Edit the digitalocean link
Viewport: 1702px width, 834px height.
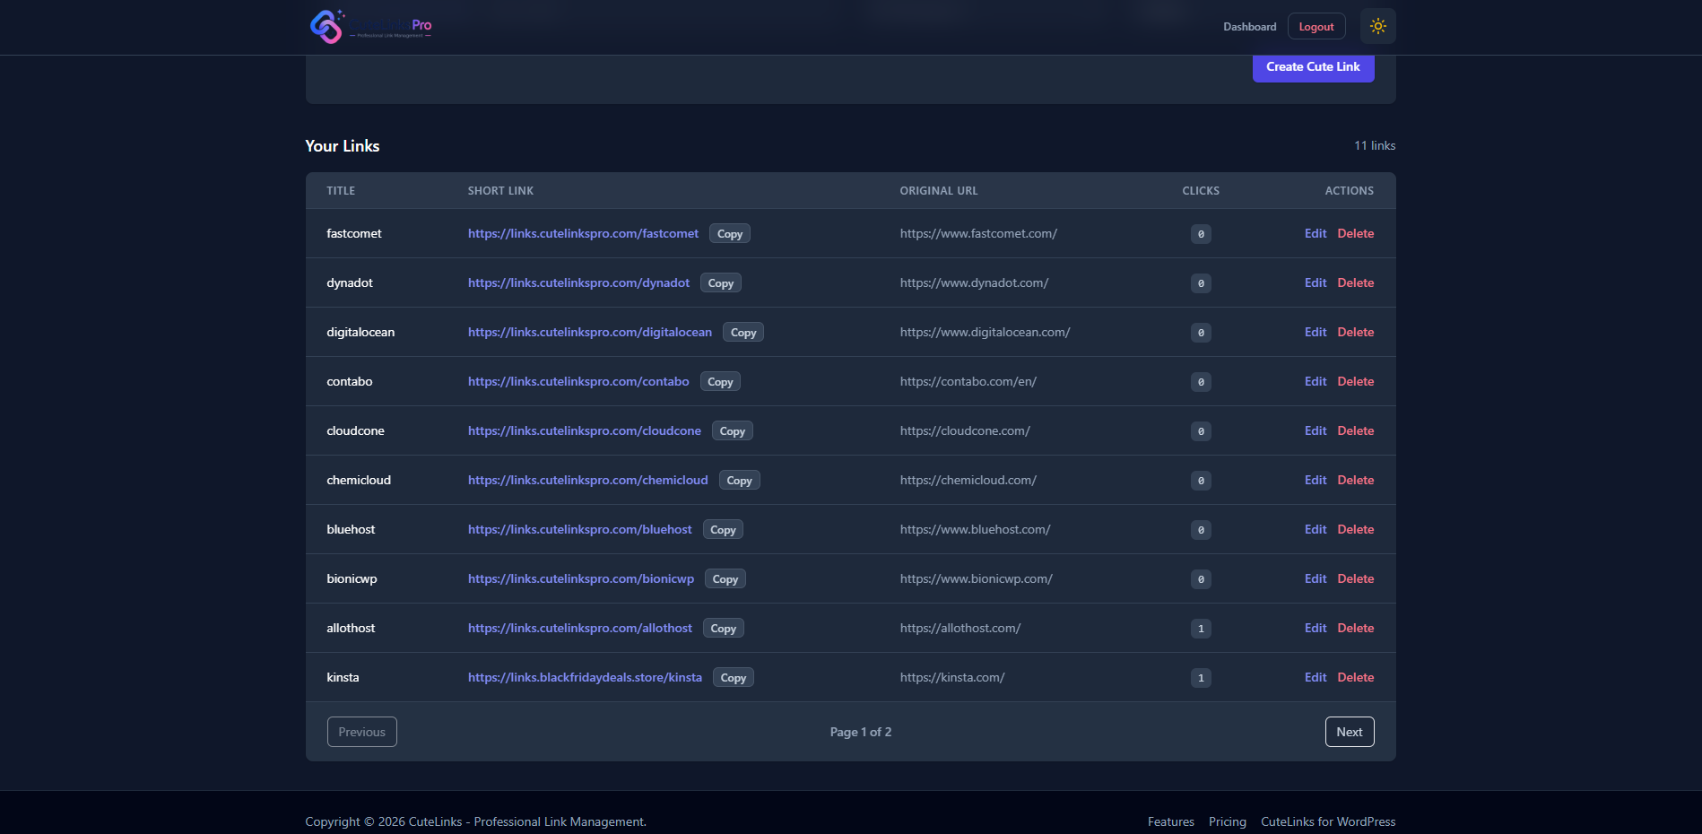tap(1316, 332)
